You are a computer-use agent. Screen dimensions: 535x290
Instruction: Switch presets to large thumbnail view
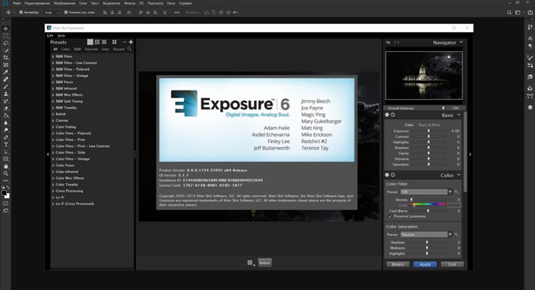90,42
